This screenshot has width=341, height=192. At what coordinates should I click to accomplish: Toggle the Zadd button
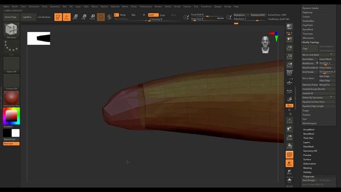[x=153, y=15]
